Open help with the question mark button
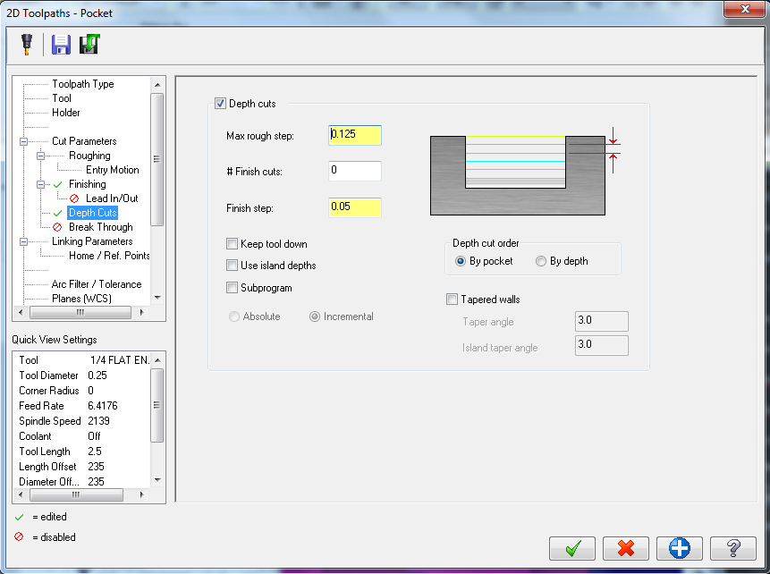 [x=732, y=548]
